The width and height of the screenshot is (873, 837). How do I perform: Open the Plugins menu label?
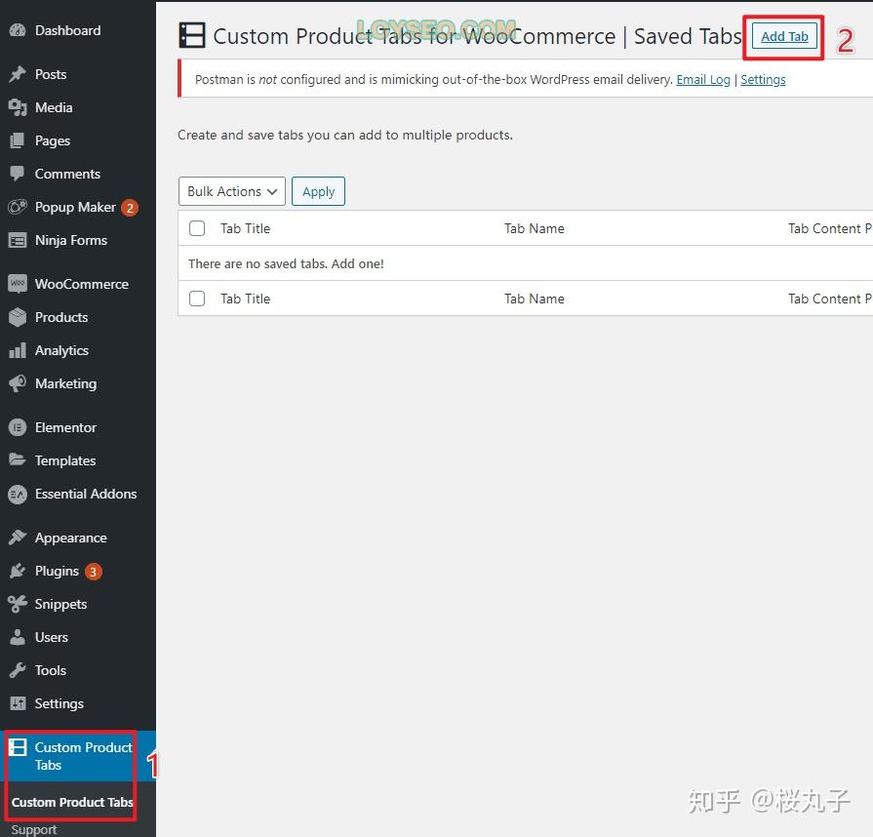point(57,572)
